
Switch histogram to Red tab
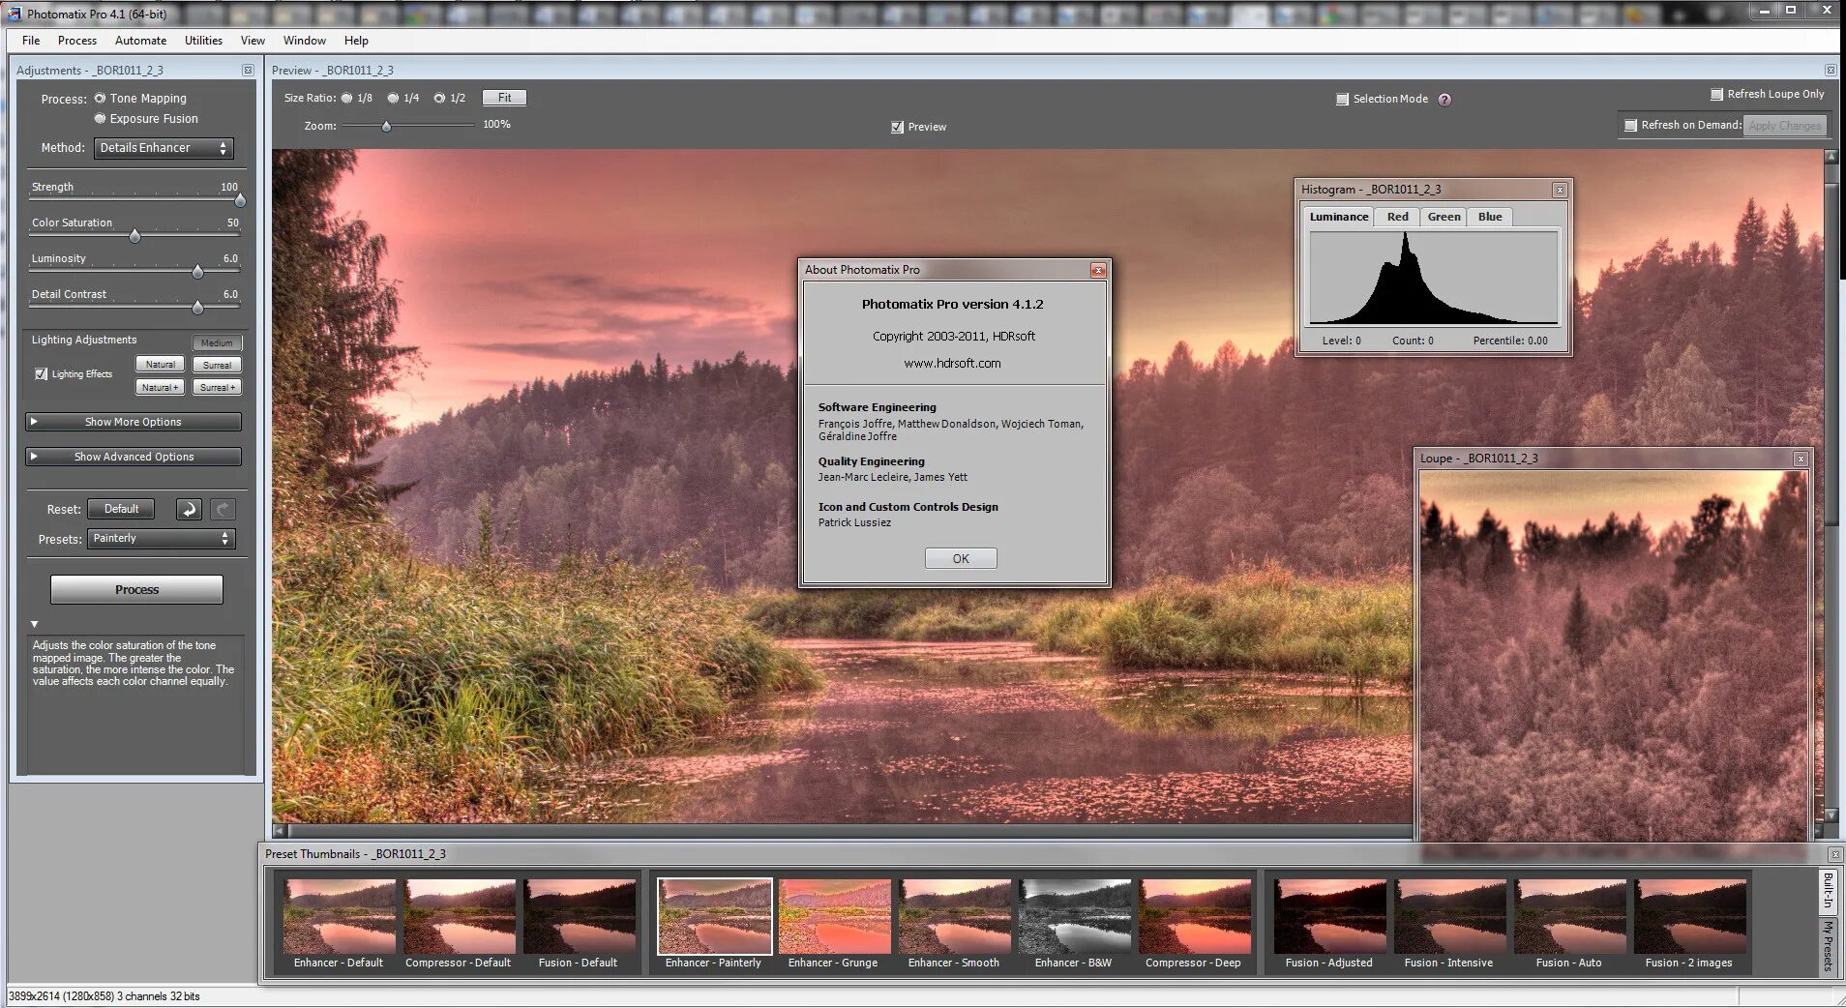point(1397,218)
